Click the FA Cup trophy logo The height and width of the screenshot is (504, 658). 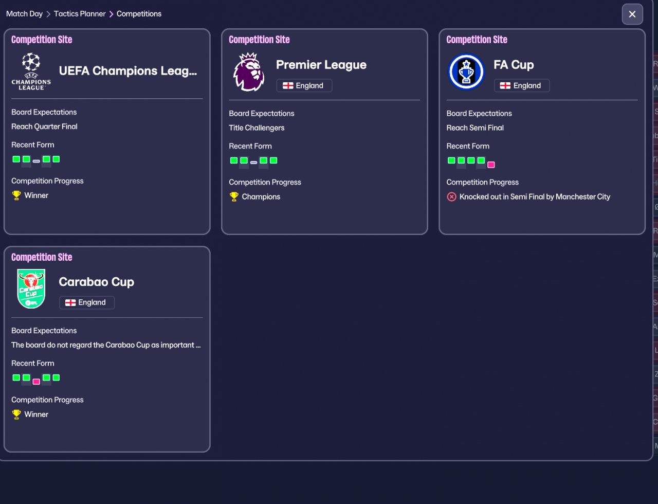pyautogui.click(x=466, y=71)
